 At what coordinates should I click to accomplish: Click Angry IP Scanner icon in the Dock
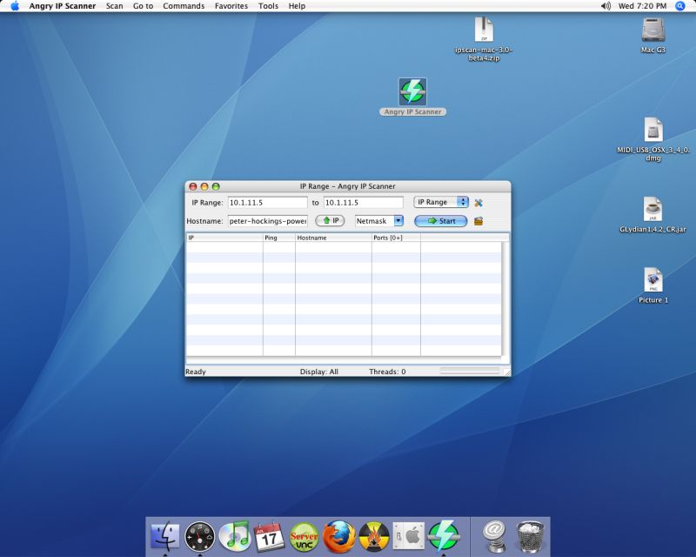coord(444,537)
